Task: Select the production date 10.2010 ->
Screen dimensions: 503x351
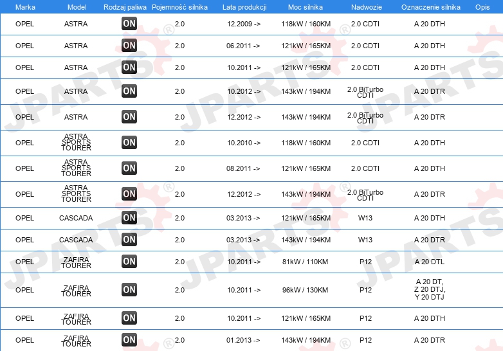Action: [244, 143]
